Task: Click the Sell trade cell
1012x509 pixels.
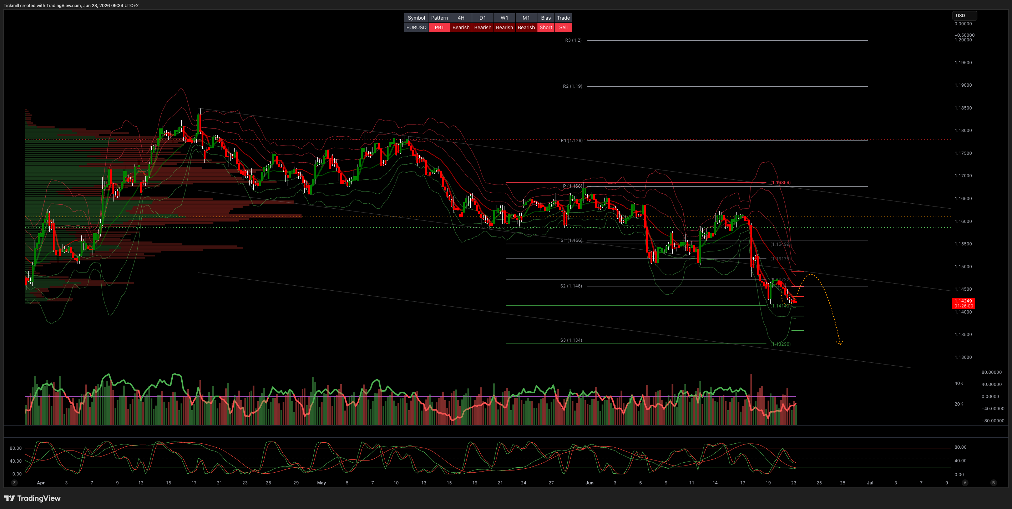Action: pyautogui.click(x=563, y=27)
